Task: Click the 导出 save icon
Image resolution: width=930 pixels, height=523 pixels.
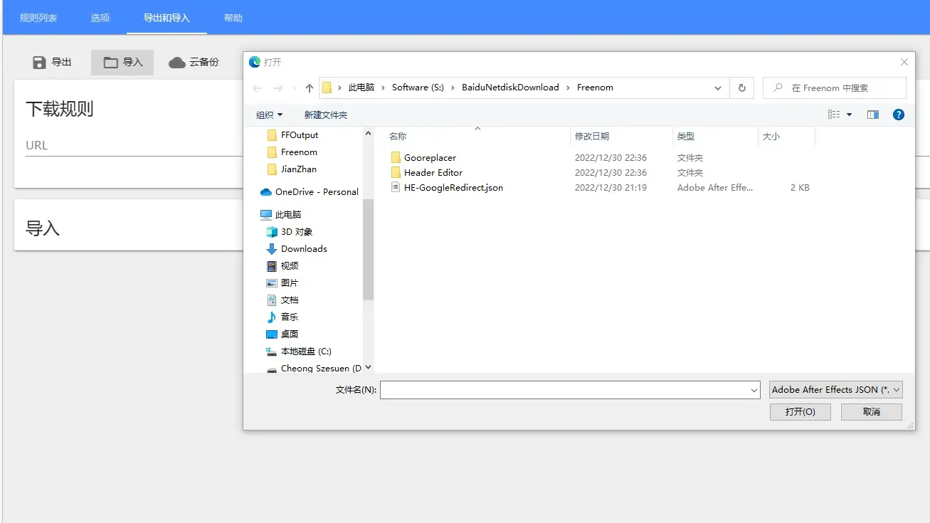Action: pyautogui.click(x=40, y=62)
